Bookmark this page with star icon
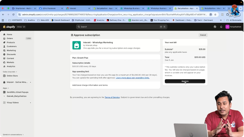244x137 pixels. (215, 14)
